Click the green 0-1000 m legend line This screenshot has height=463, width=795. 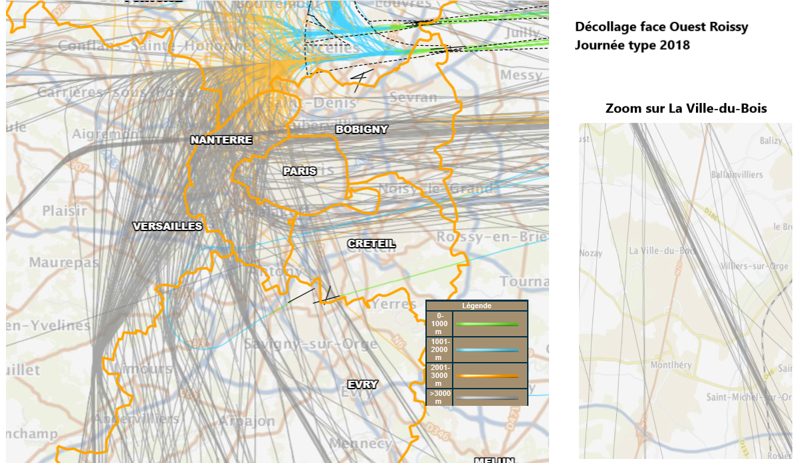pos(487,324)
